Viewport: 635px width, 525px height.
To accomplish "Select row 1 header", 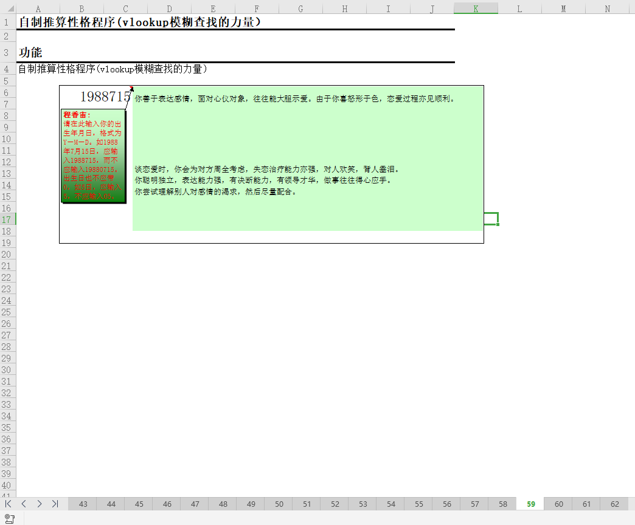I will (x=8, y=22).
